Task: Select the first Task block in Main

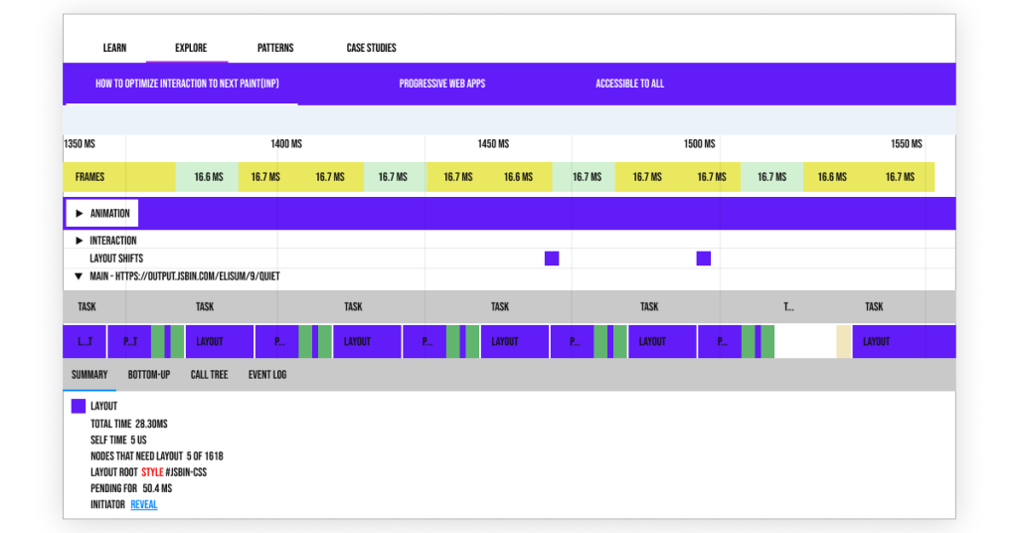Action: tap(87, 307)
